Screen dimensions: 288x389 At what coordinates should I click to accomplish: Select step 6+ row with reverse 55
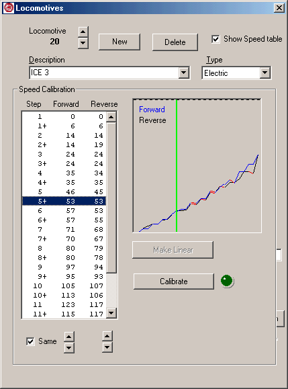point(64,220)
